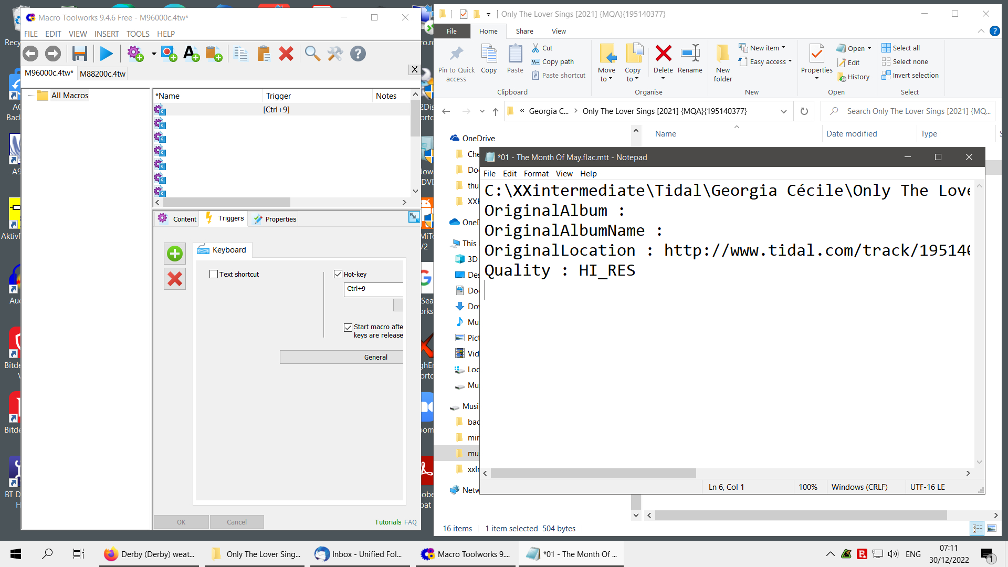The width and height of the screenshot is (1008, 567).
Task: Copy selected macro using the toolbar copy icon
Action: [x=241, y=54]
